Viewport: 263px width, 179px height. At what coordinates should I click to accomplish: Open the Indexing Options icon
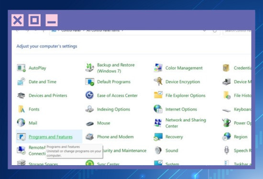pyautogui.click(x=89, y=109)
